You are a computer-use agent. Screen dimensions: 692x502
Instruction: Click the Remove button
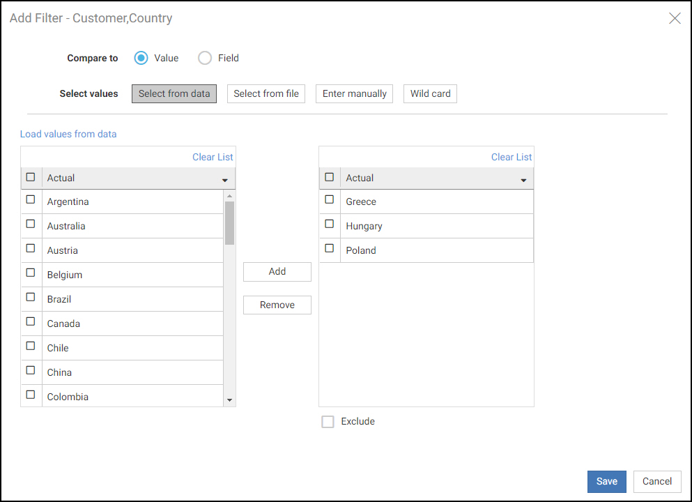click(x=277, y=305)
